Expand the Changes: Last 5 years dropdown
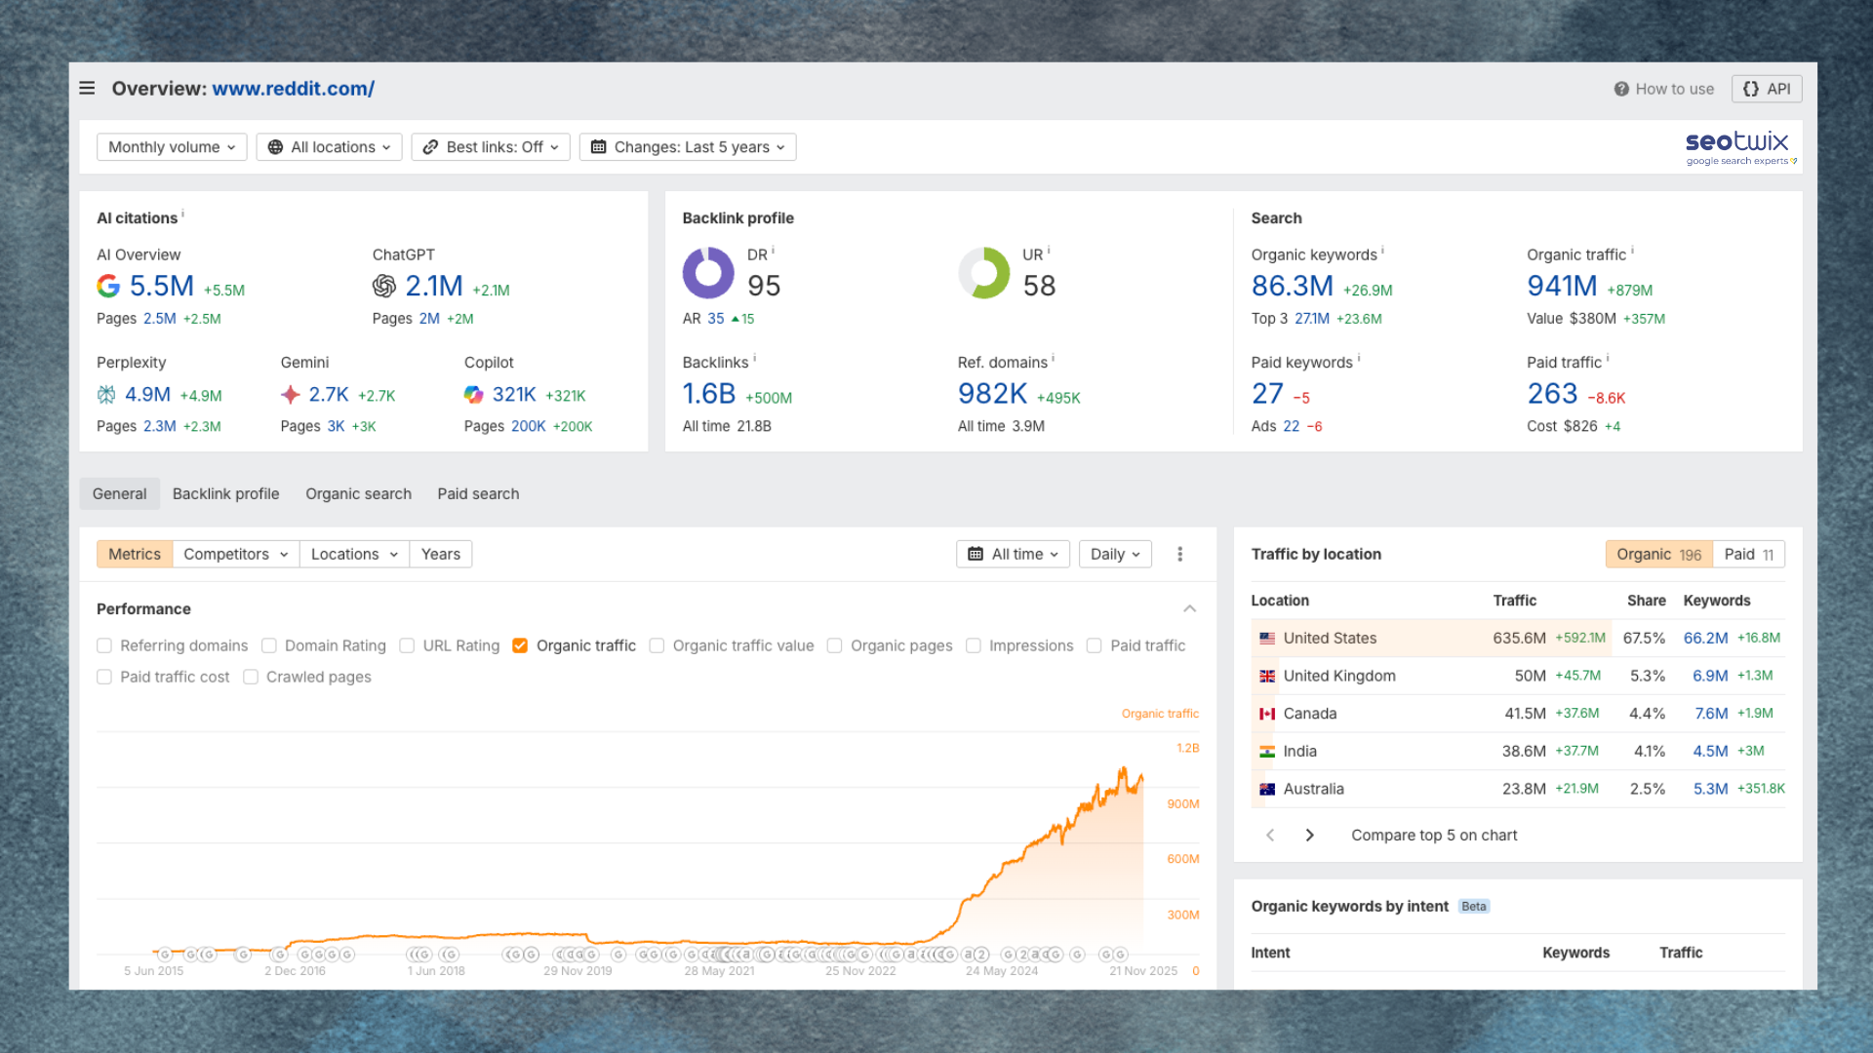1873x1053 pixels. (x=688, y=147)
